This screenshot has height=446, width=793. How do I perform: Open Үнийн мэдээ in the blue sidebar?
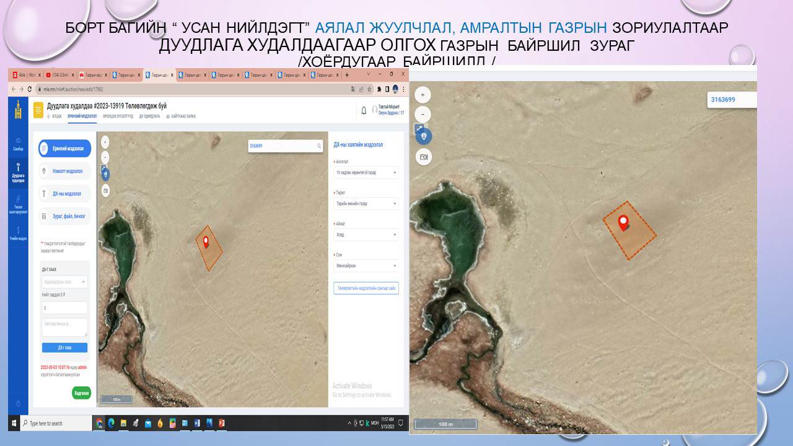tap(18, 234)
